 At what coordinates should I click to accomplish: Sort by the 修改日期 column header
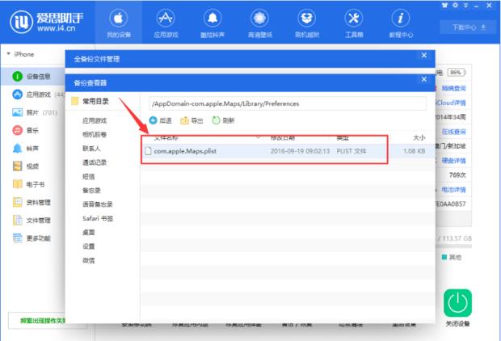pos(283,137)
